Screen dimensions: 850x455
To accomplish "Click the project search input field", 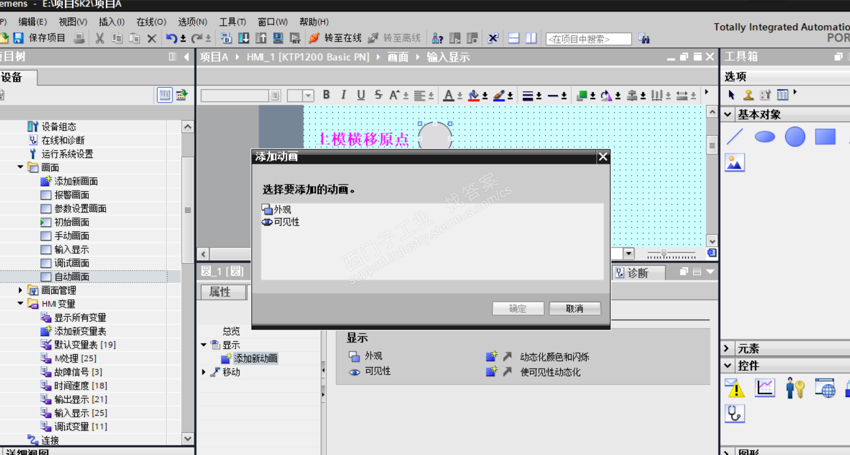I will click(588, 39).
